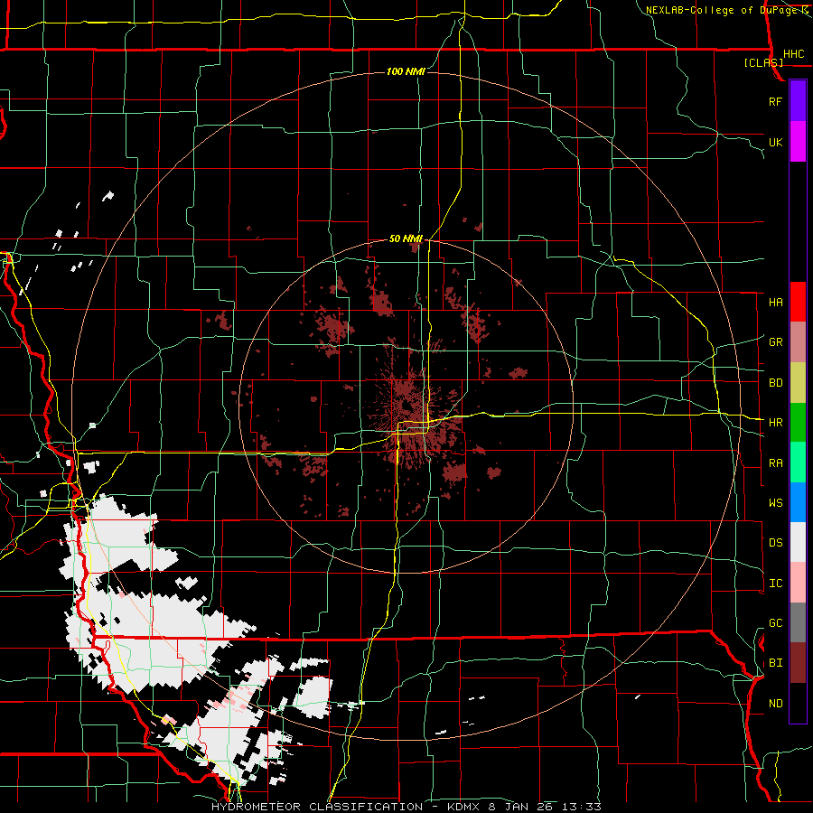Click the ND legend label
The width and height of the screenshot is (813, 813).
point(775,703)
